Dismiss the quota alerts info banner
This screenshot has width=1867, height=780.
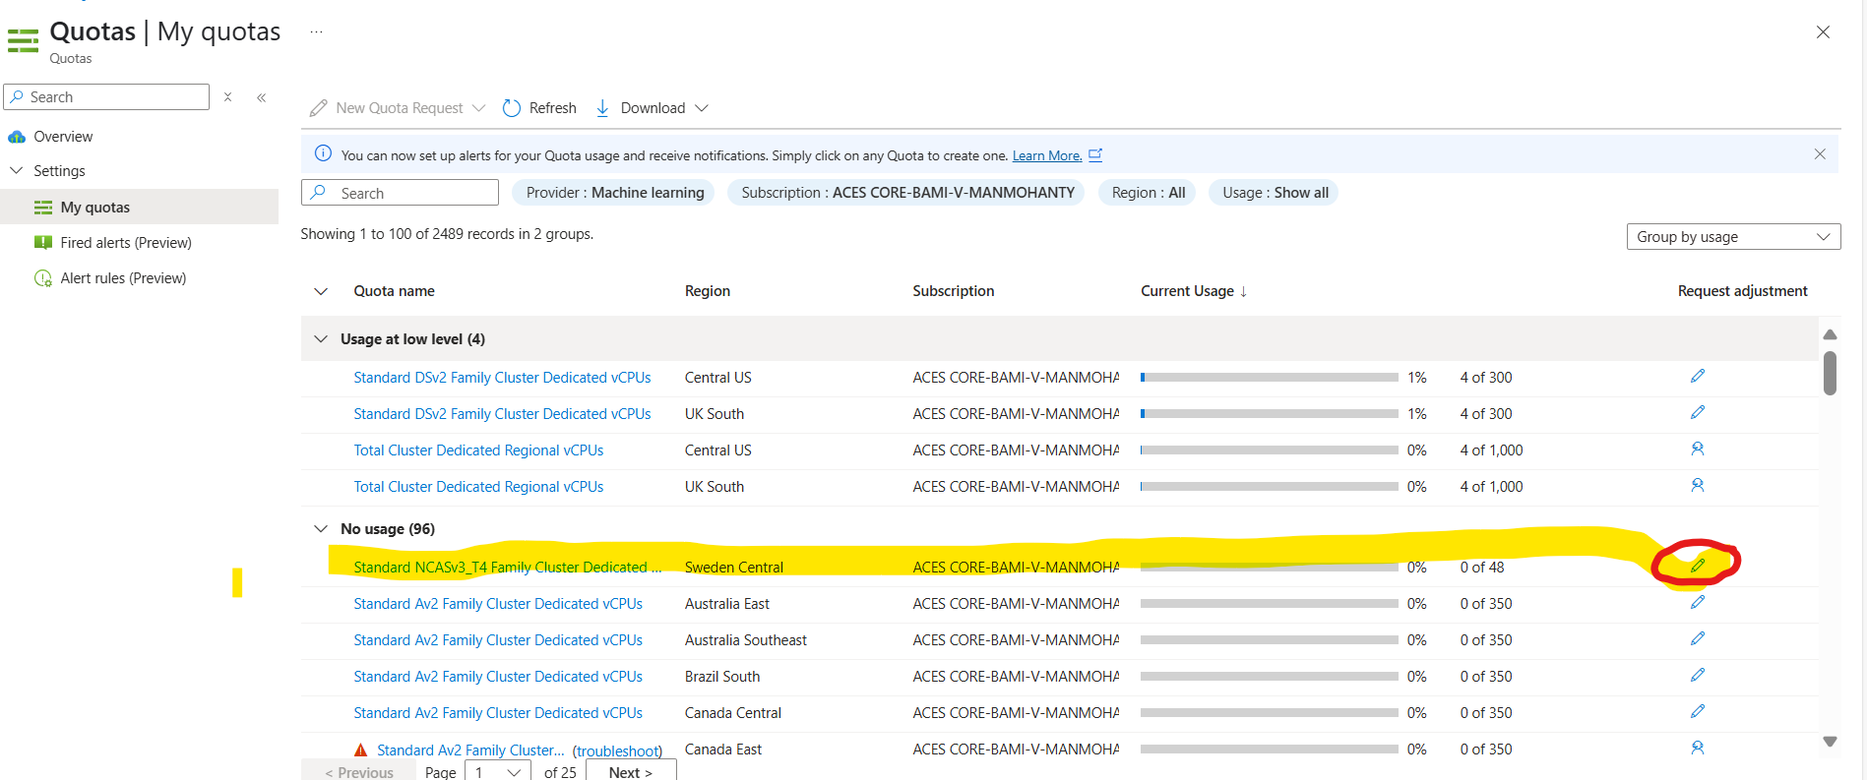pyautogui.click(x=1819, y=154)
